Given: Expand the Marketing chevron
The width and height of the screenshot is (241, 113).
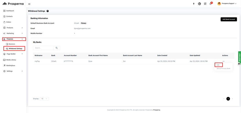Looking at the screenshot, I should pos(22,33).
